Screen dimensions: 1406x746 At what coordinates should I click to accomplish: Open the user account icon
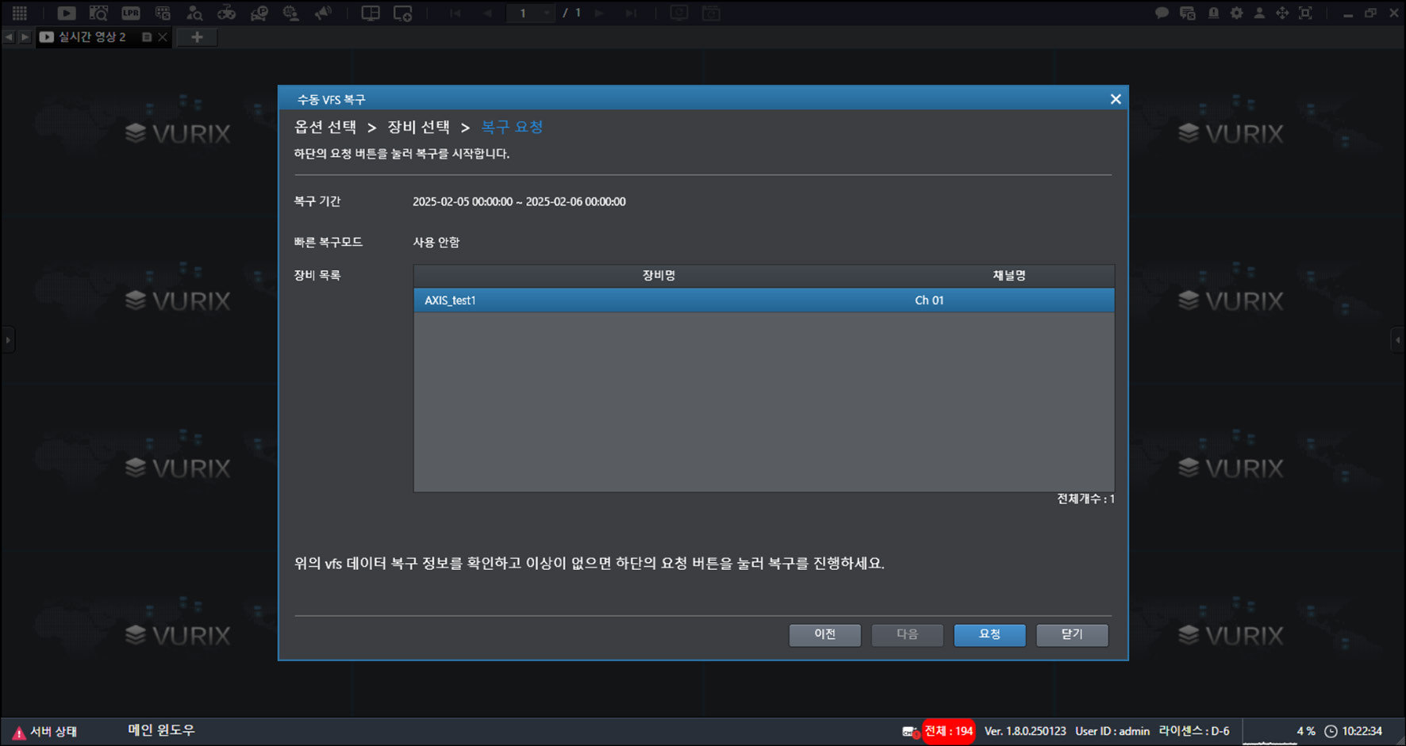pyautogui.click(x=1259, y=13)
